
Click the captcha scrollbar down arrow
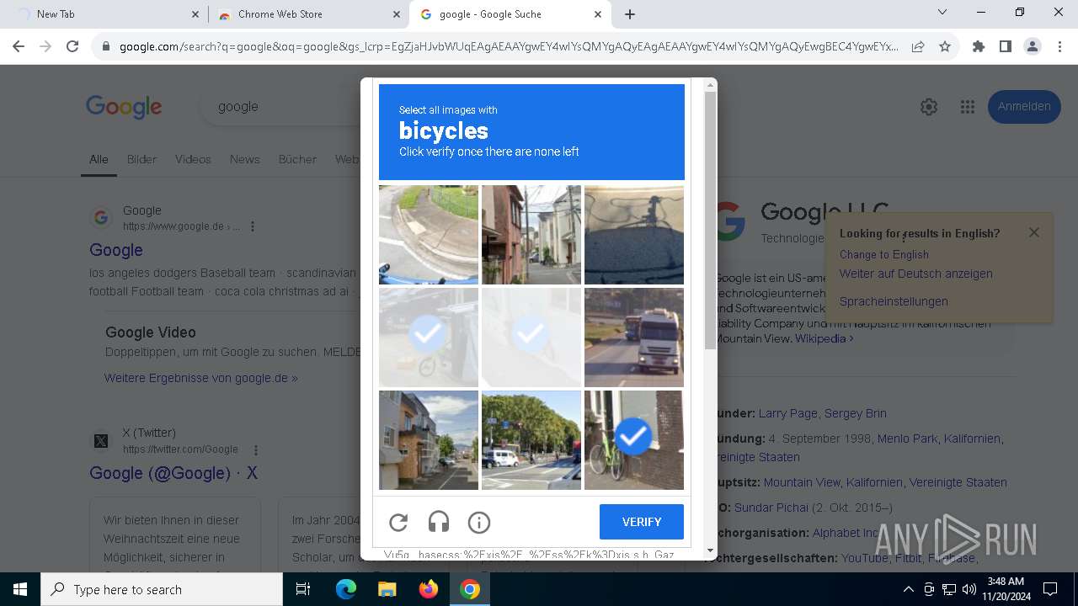pos(710,551)
